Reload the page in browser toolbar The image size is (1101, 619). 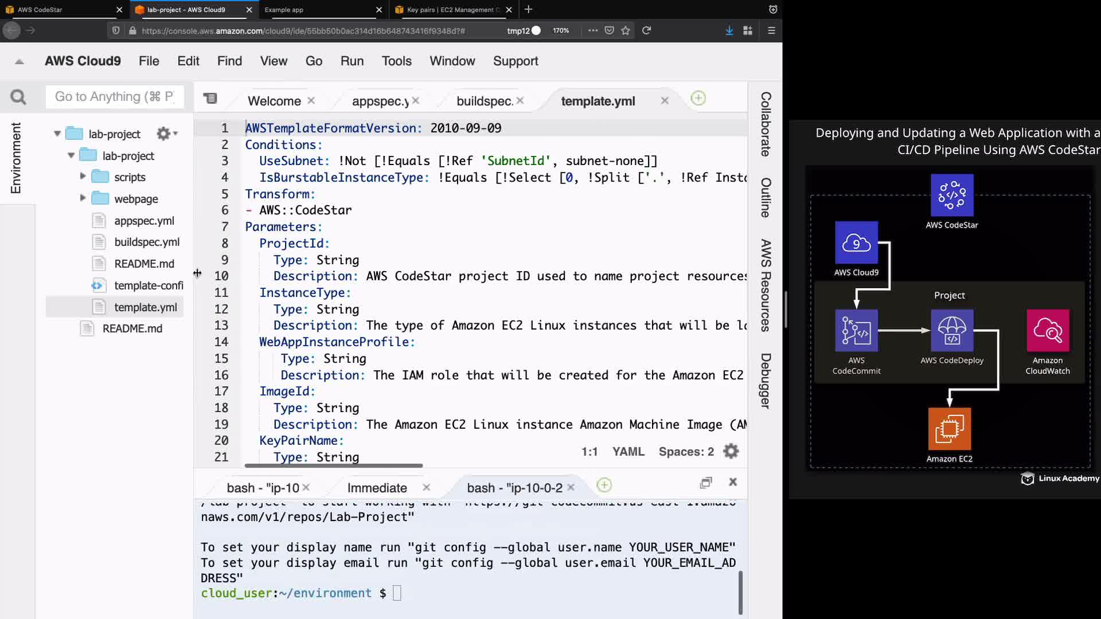pyautogui.click(x=646, y=30)
